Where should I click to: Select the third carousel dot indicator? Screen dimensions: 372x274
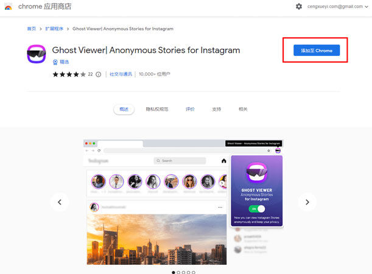click(183, 273)
